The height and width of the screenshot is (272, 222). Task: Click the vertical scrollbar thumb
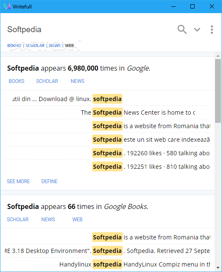click(x=218, y=91)
